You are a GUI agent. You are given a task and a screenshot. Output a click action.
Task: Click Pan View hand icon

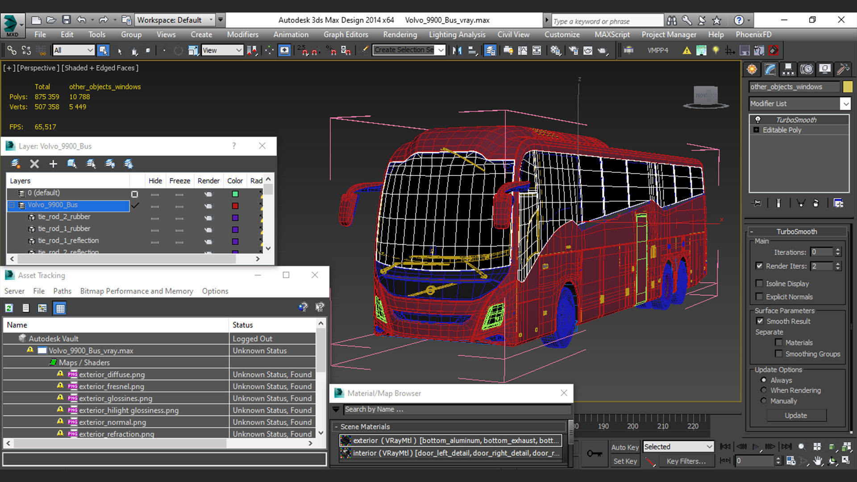(x=818, y=461)
